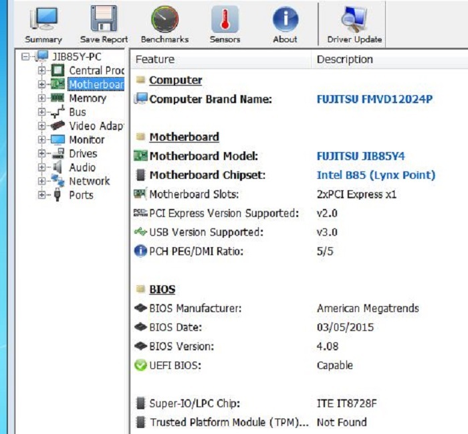
Task: Expand the Video Adapter tree node
Action: pos(41,126)
